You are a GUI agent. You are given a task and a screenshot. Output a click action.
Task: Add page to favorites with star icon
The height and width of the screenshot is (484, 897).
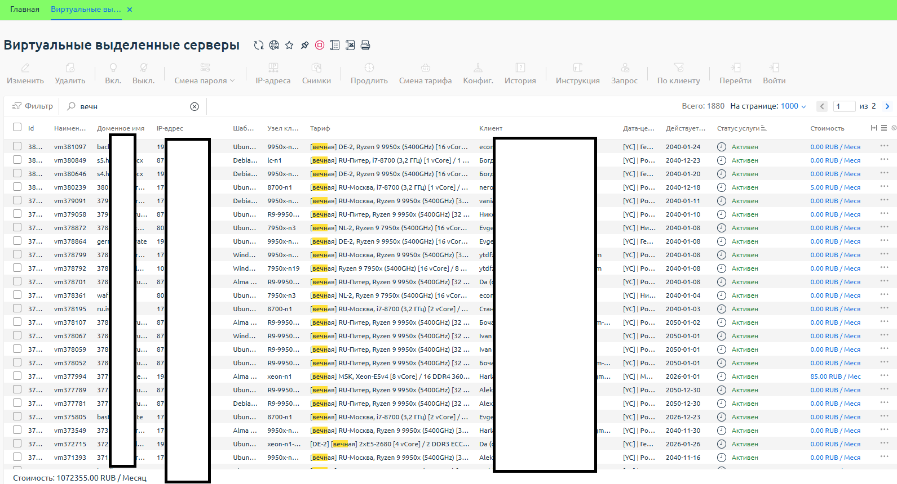289,45
